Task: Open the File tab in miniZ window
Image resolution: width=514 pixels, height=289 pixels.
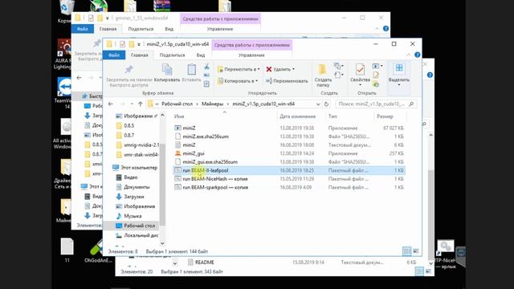Action: coord(114,55)
